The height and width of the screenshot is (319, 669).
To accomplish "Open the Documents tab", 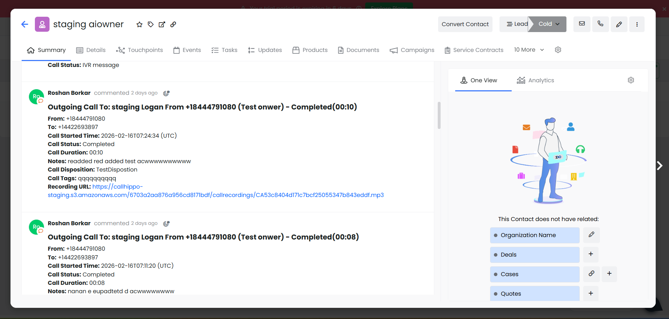I will (359, 50).
